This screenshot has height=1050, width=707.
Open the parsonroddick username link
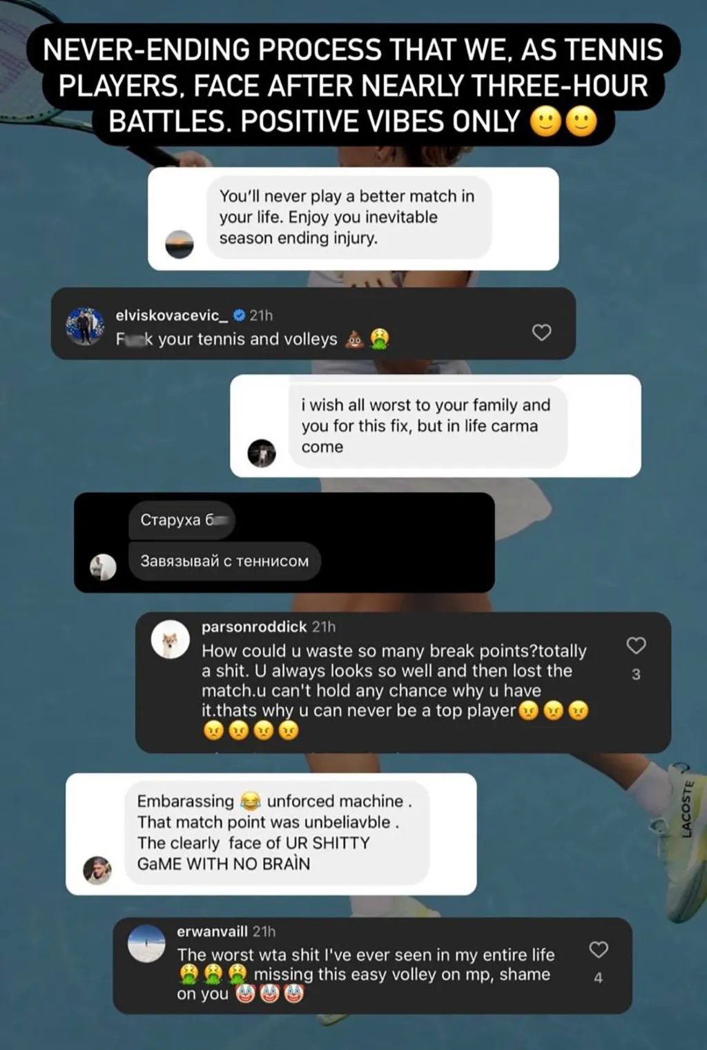click(x=254, y=627)
